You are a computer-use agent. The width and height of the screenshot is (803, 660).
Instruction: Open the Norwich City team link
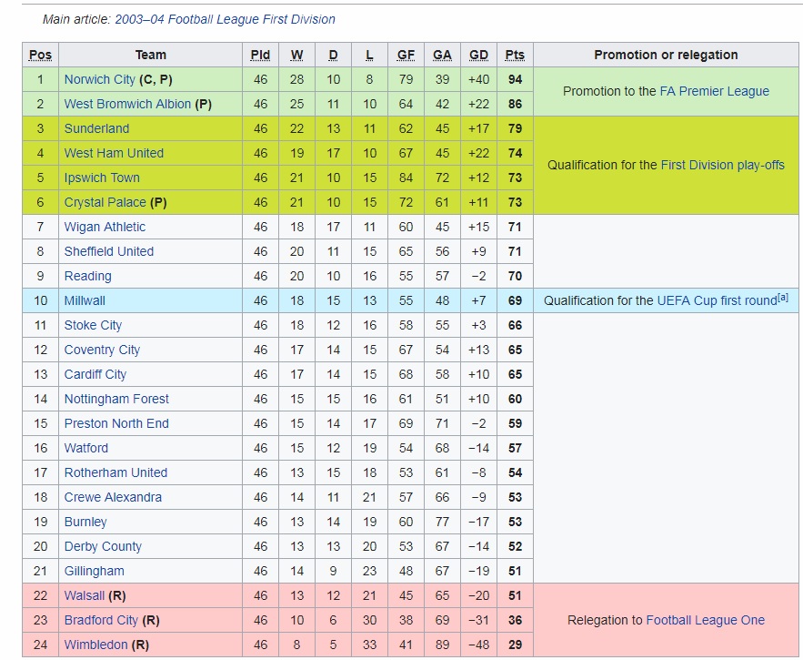click(x=99, y=79)
